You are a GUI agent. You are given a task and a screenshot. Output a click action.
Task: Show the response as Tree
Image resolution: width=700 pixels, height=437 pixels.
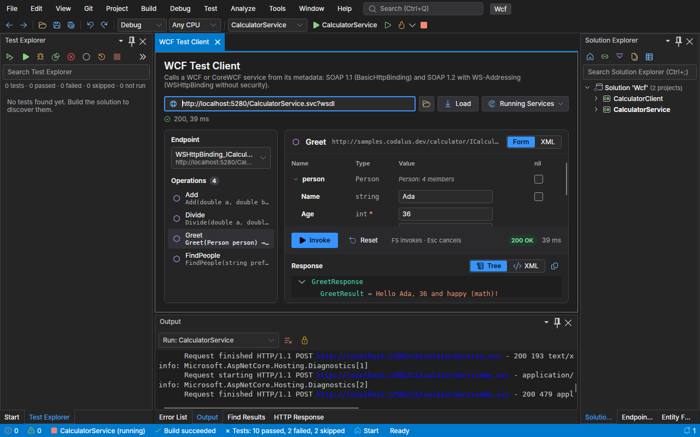489,266
